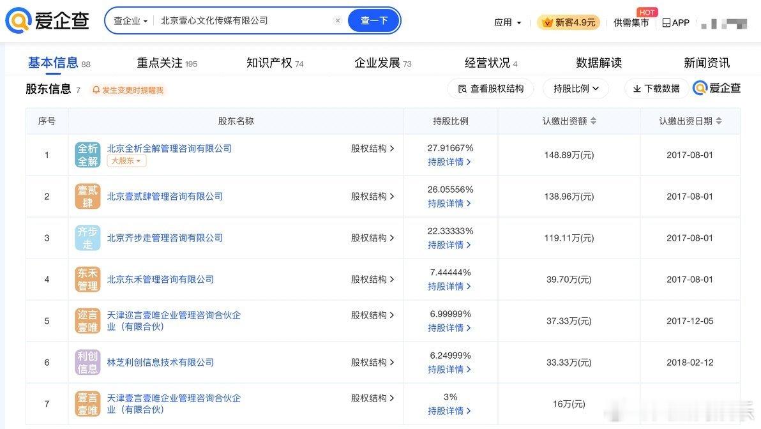Open 供需集市 link
Viewport: 761px width, 429px height.
point(631,22)
